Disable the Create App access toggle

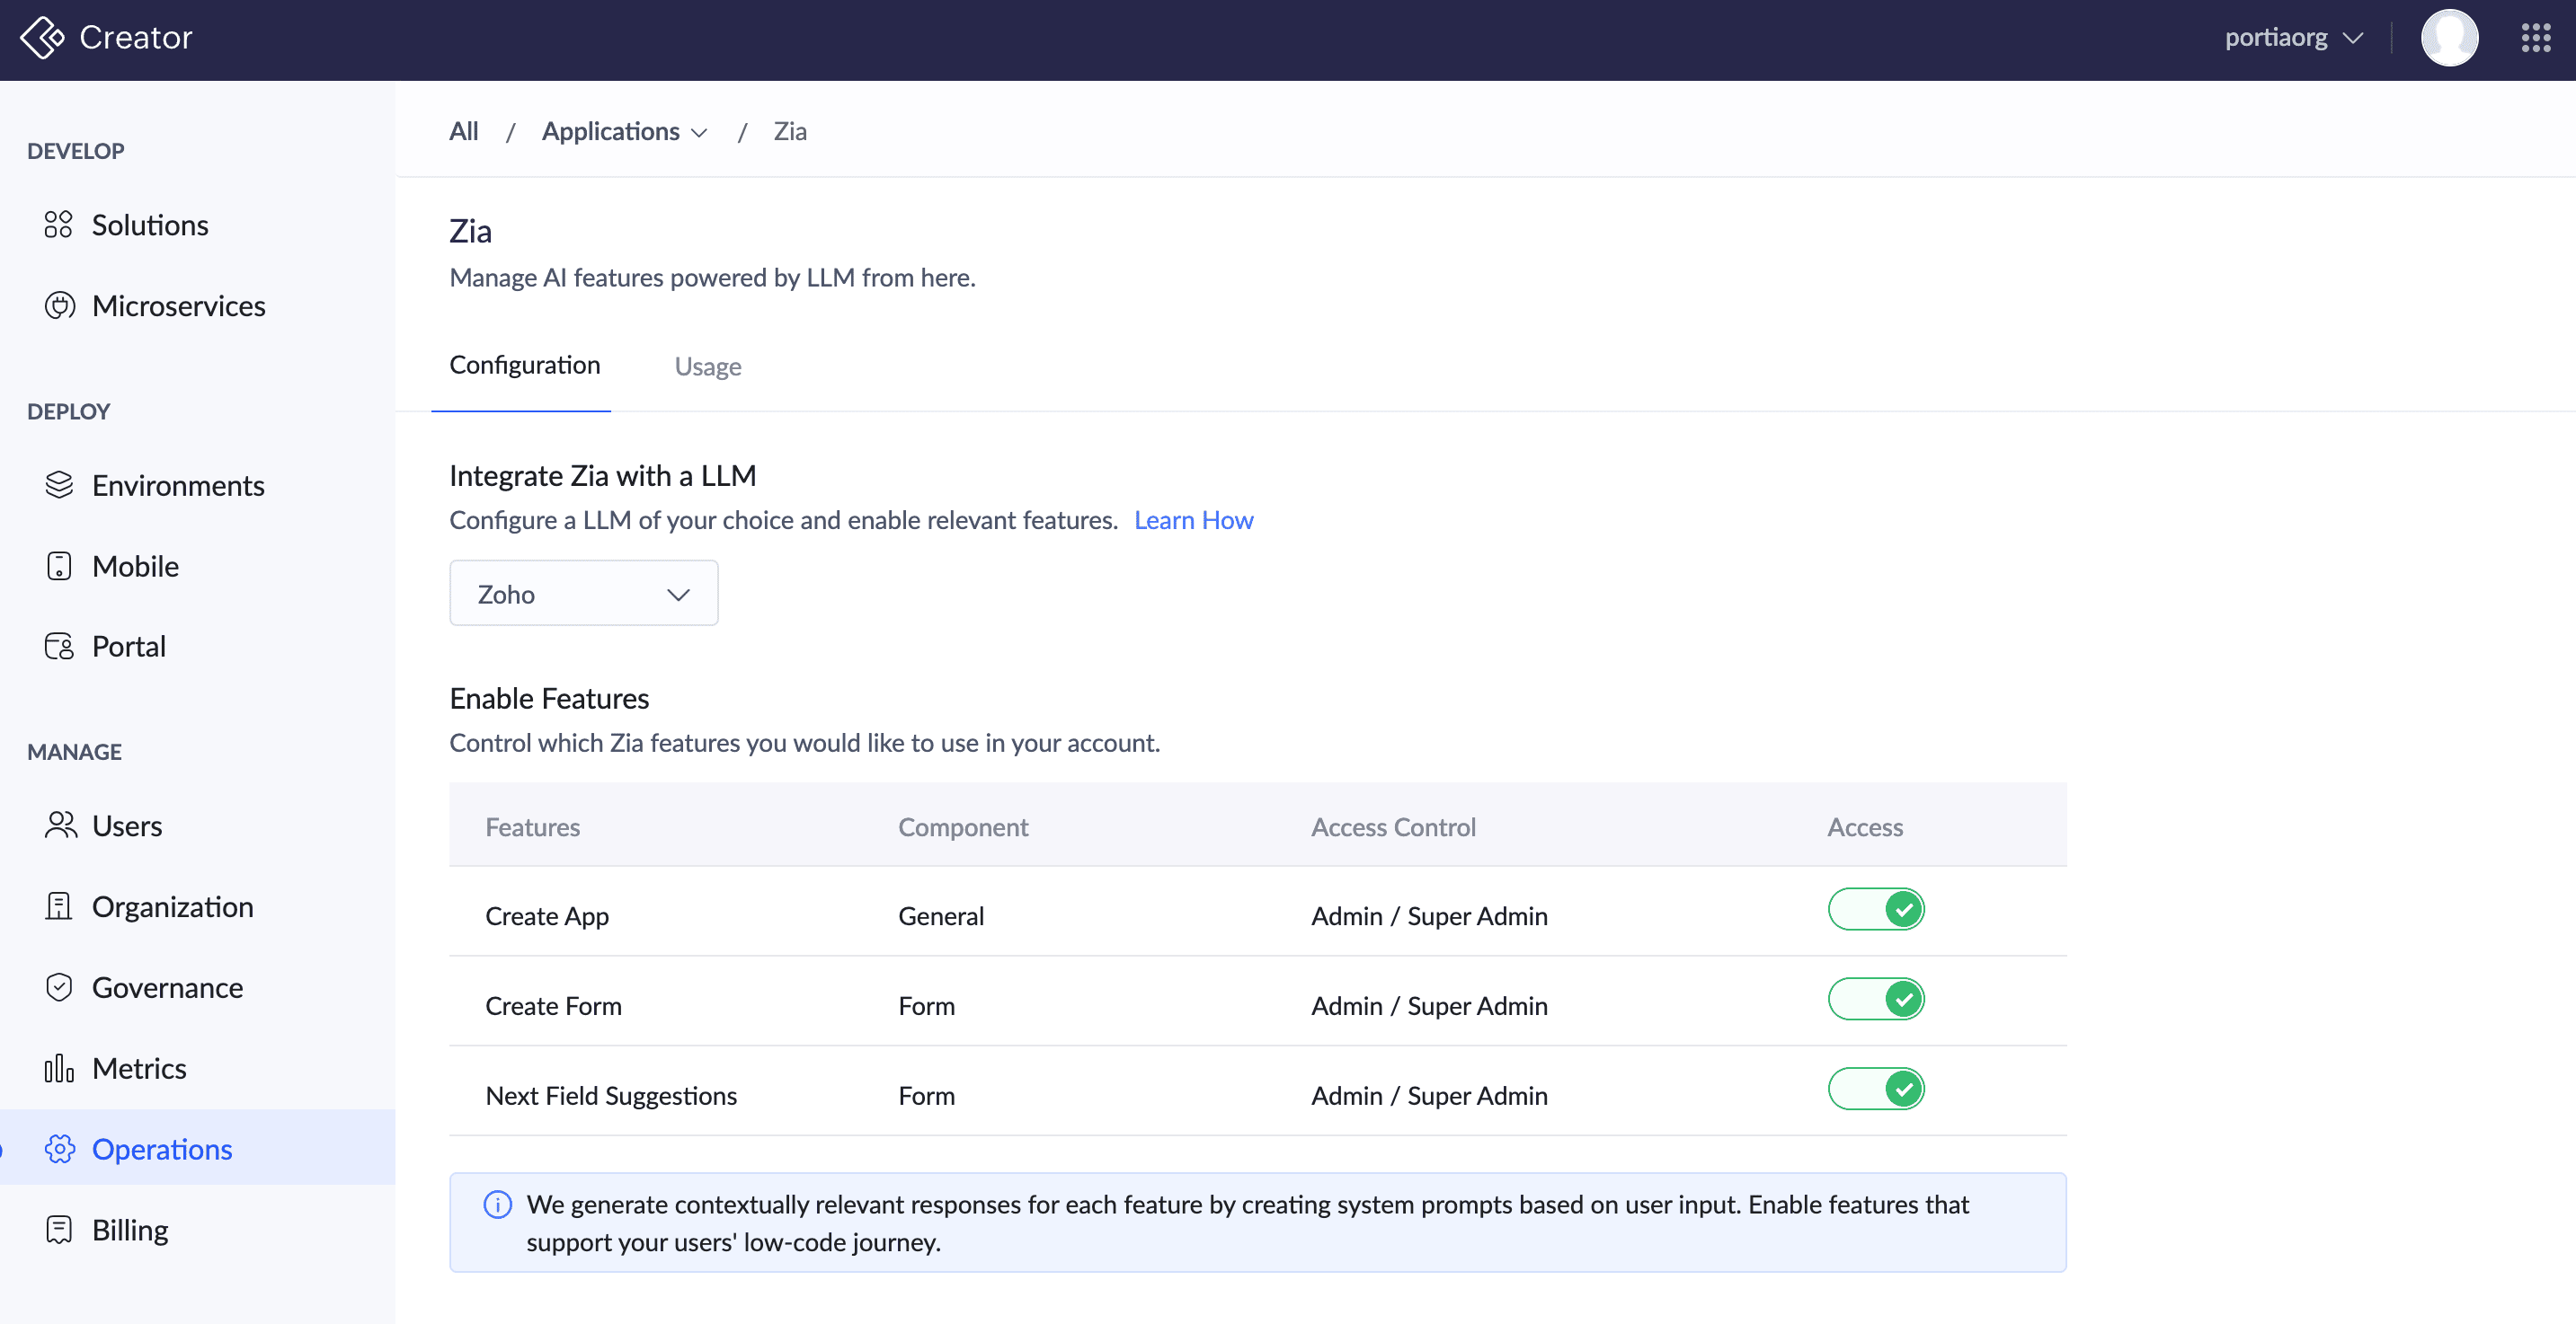[1875, 909]
